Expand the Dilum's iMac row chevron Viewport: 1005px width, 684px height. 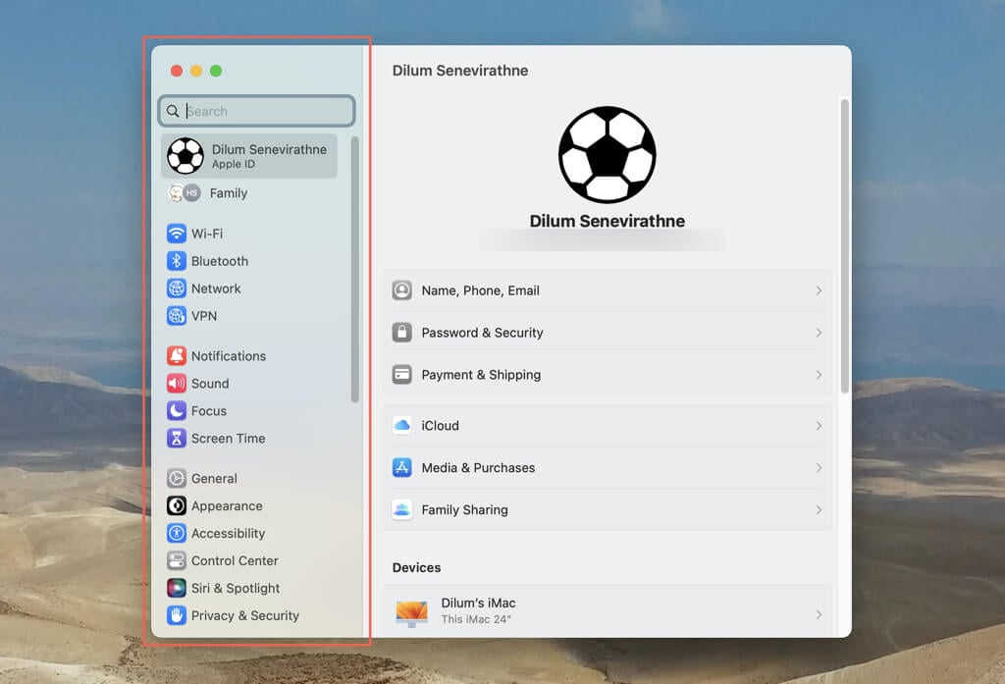coord(820,614)
